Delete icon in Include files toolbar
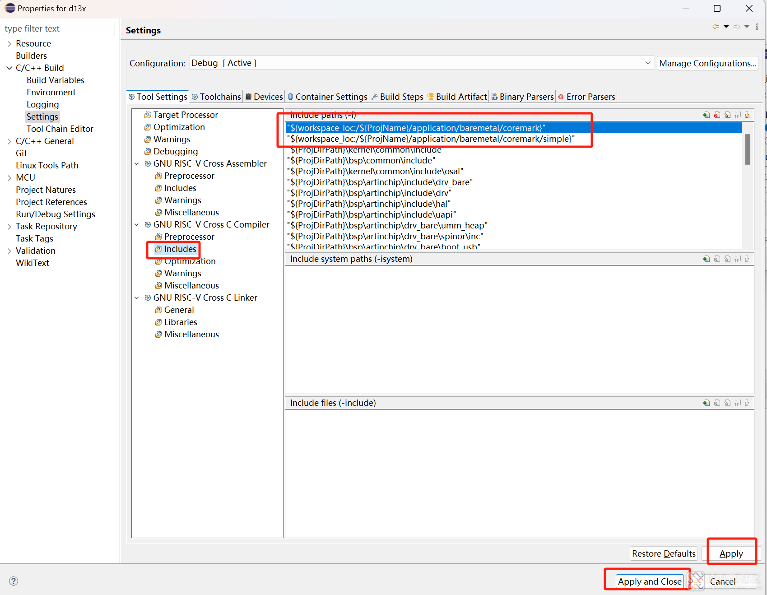This screenshot has height=595, width=767. (717, 403)
